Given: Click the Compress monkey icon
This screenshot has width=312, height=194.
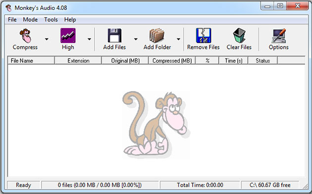Looking at the screenshot, I should pos(25,36).
